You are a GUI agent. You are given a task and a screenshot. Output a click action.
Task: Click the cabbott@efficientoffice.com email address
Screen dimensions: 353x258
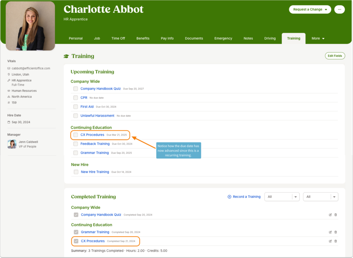click(31, 68)
